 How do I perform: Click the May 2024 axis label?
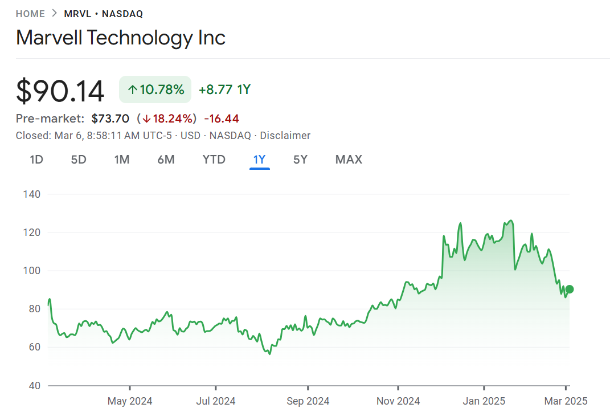pos(130,401)
